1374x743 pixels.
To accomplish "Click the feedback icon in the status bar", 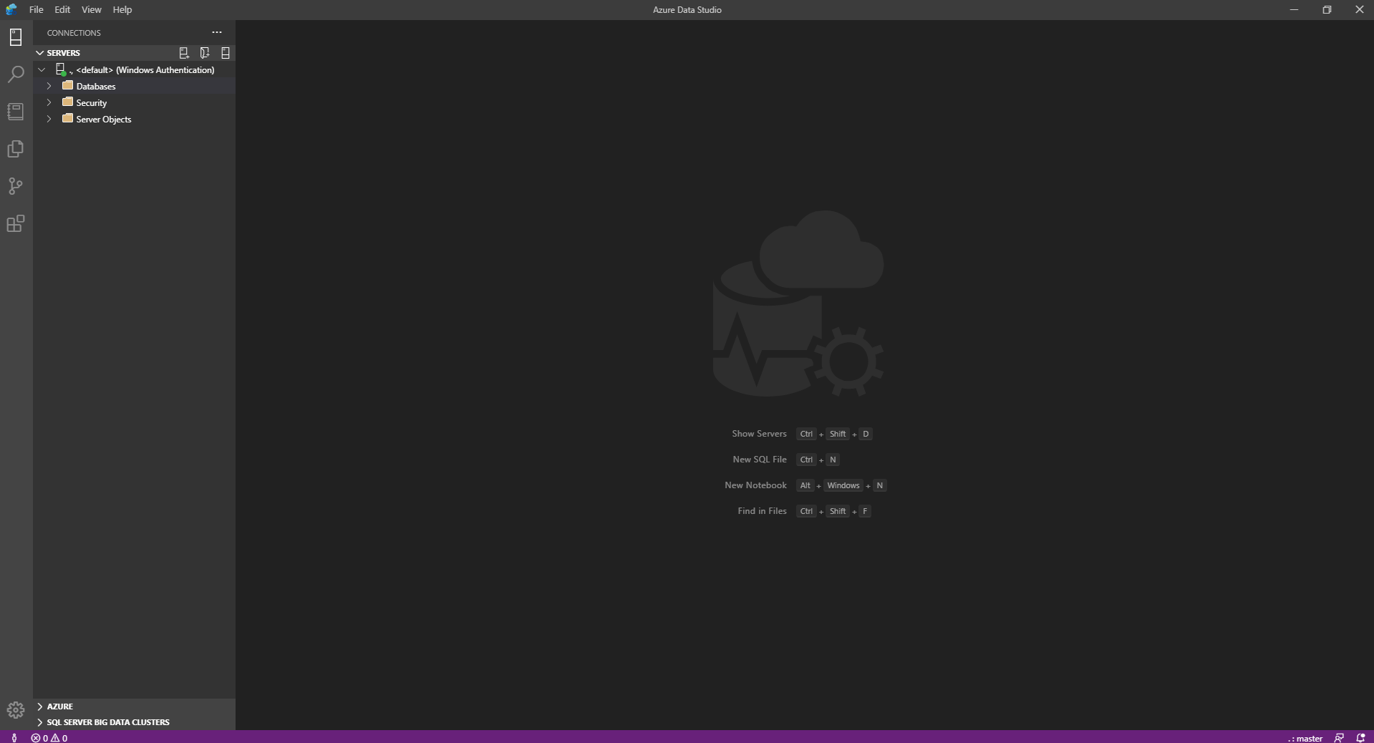I will tap(1339, 738).
